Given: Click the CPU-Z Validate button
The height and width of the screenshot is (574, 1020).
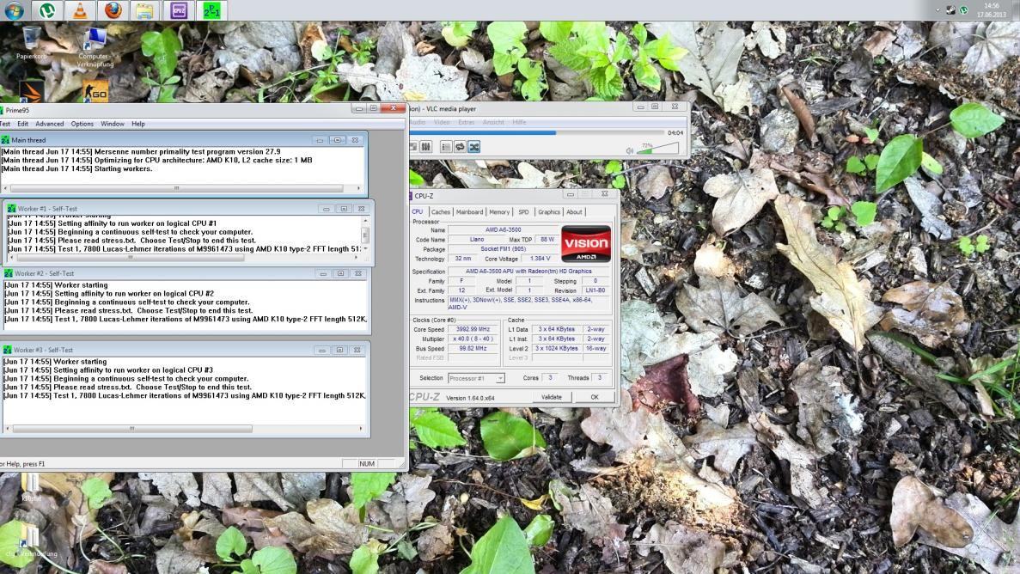Looking at the screenshot, I should 552,397.
